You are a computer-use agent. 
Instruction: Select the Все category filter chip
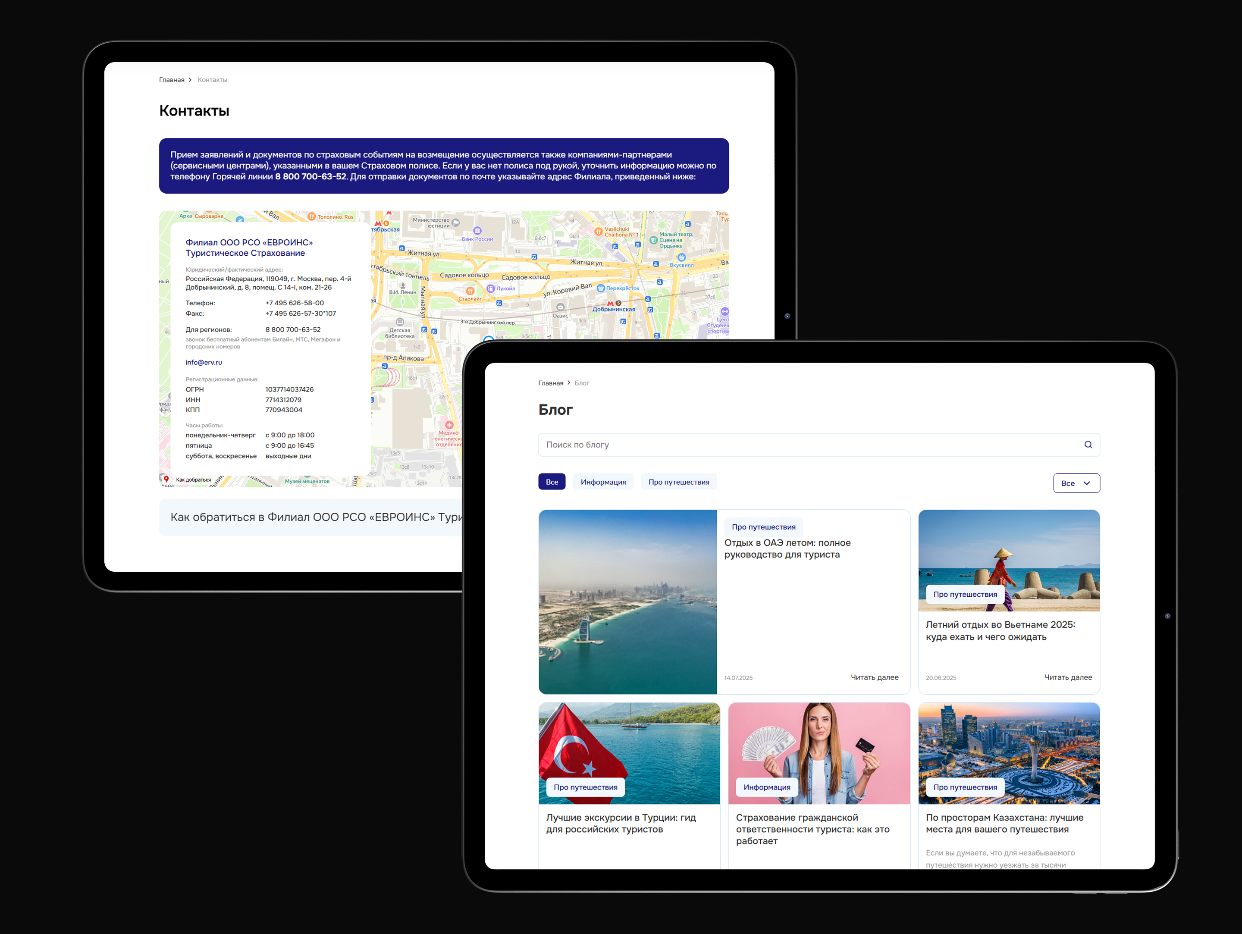(x=552, y=482)
